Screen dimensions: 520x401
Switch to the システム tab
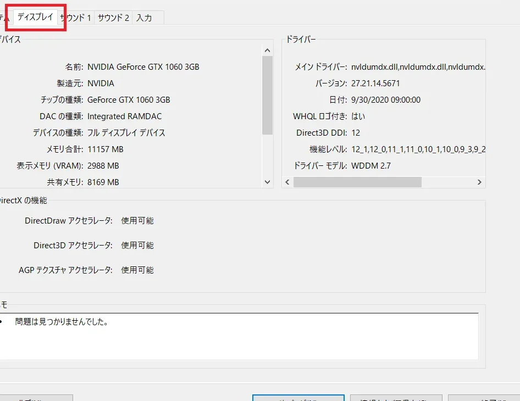(5, 17)
